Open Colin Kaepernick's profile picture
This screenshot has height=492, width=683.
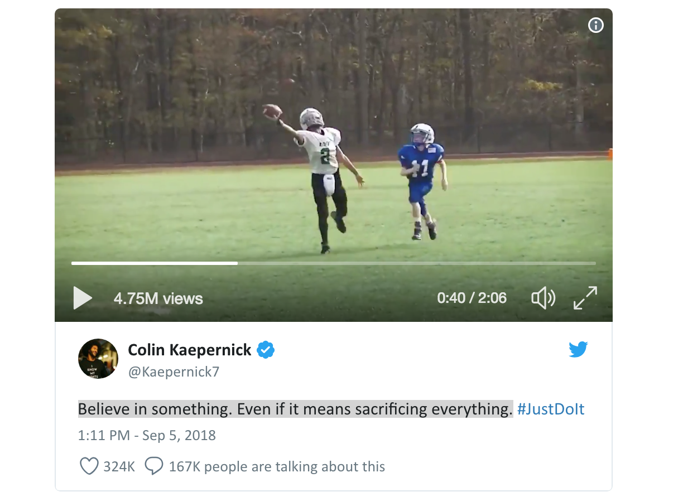click(x=98, y=359)
